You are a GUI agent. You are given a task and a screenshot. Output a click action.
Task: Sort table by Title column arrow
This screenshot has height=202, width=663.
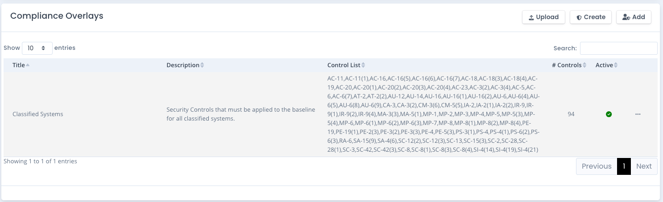(28, 65)
